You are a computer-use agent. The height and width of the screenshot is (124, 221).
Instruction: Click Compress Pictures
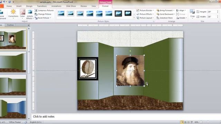click(x=44, y=10)
